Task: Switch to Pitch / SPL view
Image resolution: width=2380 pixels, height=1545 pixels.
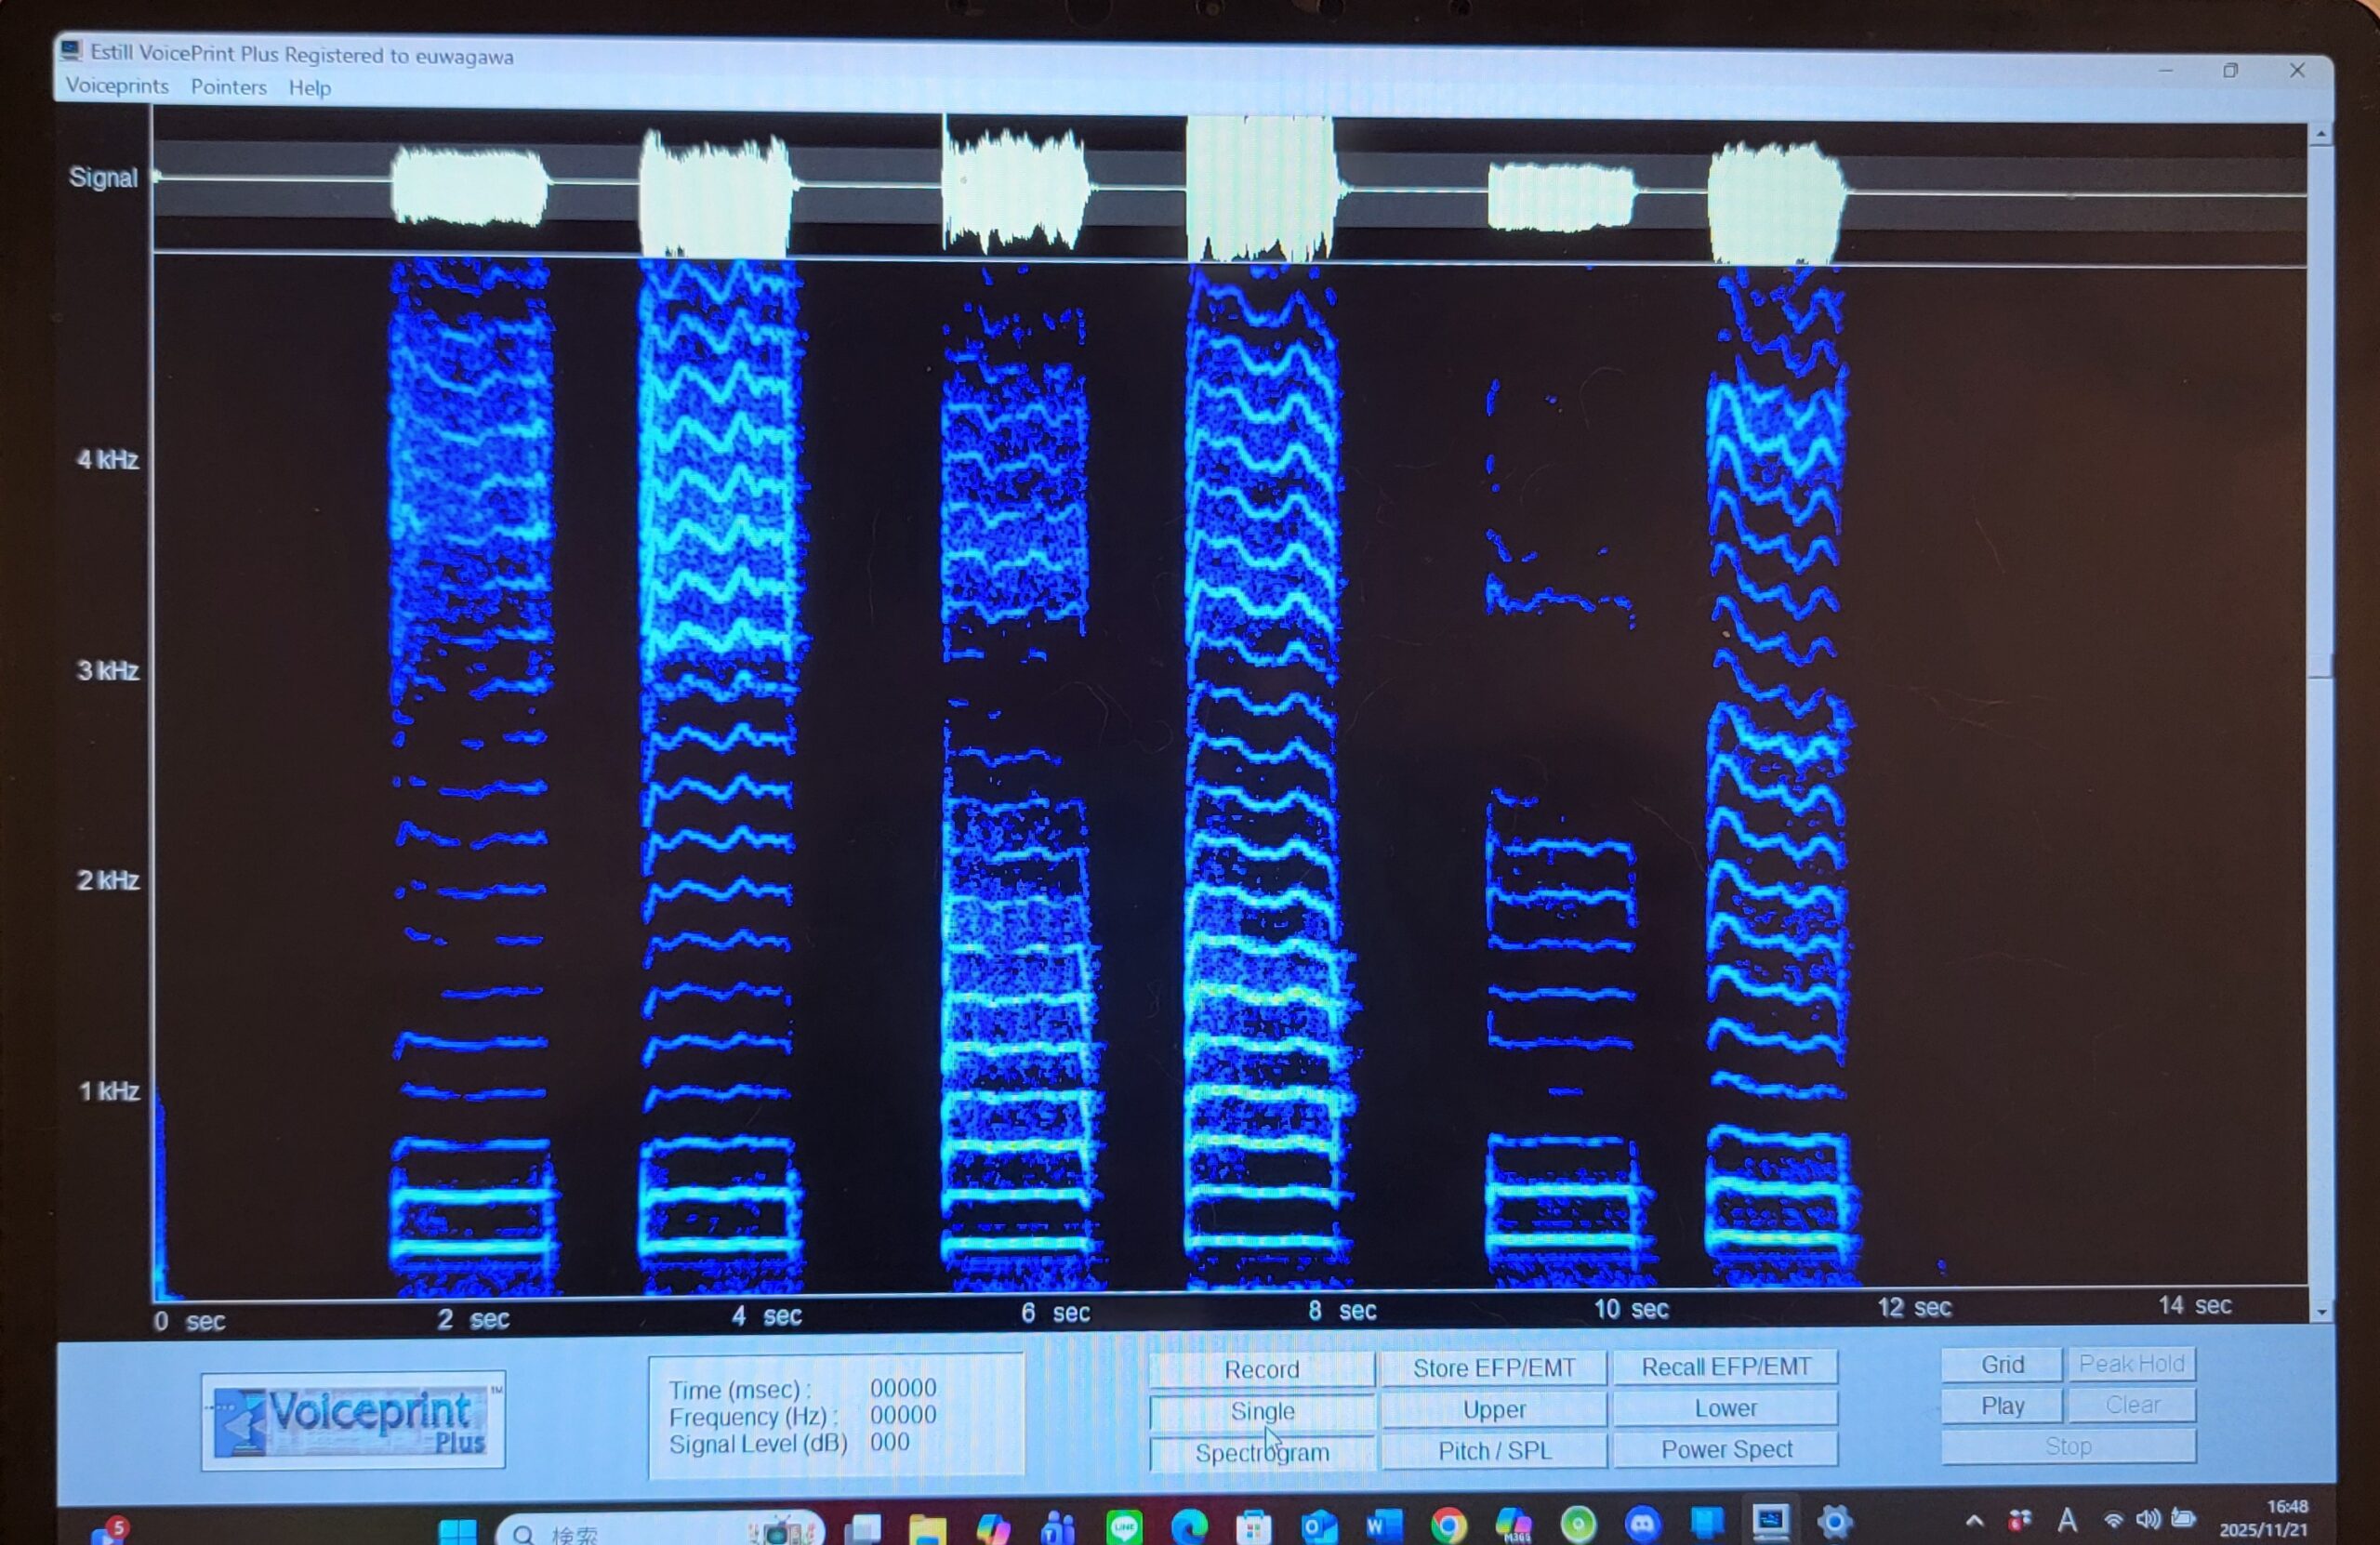Action: (x=1493, y=1450)
